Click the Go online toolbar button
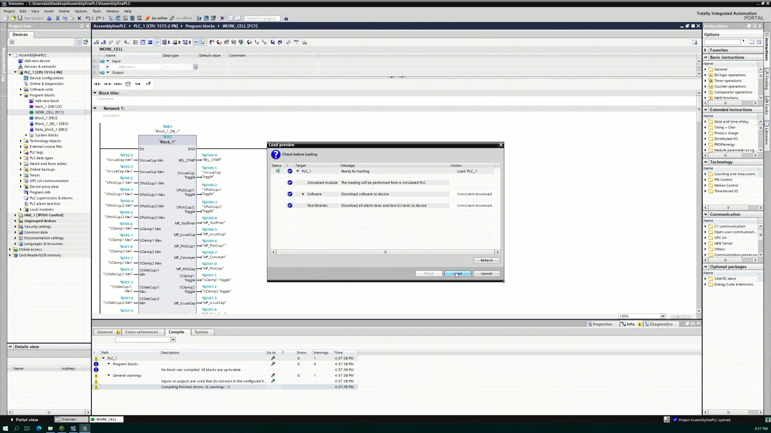Viewport: 771px width, 433px height. coord(156,18)
